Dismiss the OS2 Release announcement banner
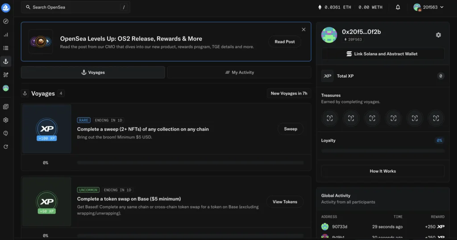Screen dimensions: 457x240 tap(303, 29)
